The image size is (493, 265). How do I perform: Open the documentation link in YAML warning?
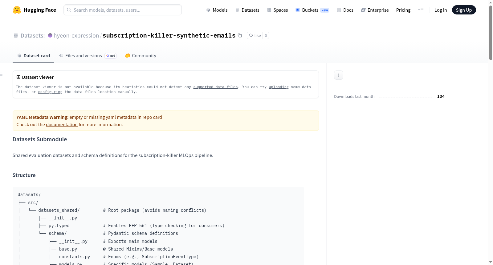pos(62,124)
